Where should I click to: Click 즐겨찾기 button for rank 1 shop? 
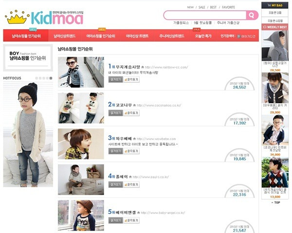(116, 79)
